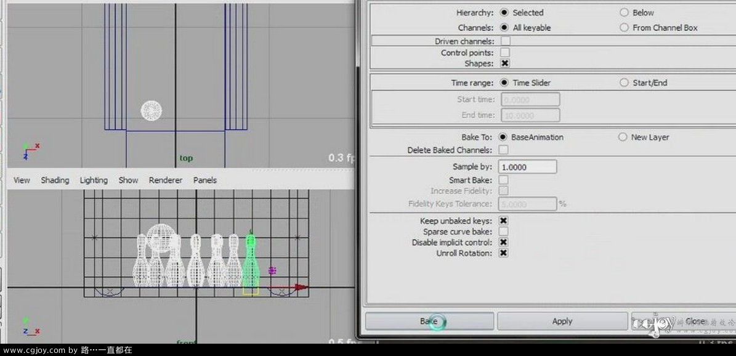The width and height of the screenshot is (736, 356).
Task: Open the Renderer menu
Action: [165, 180]
